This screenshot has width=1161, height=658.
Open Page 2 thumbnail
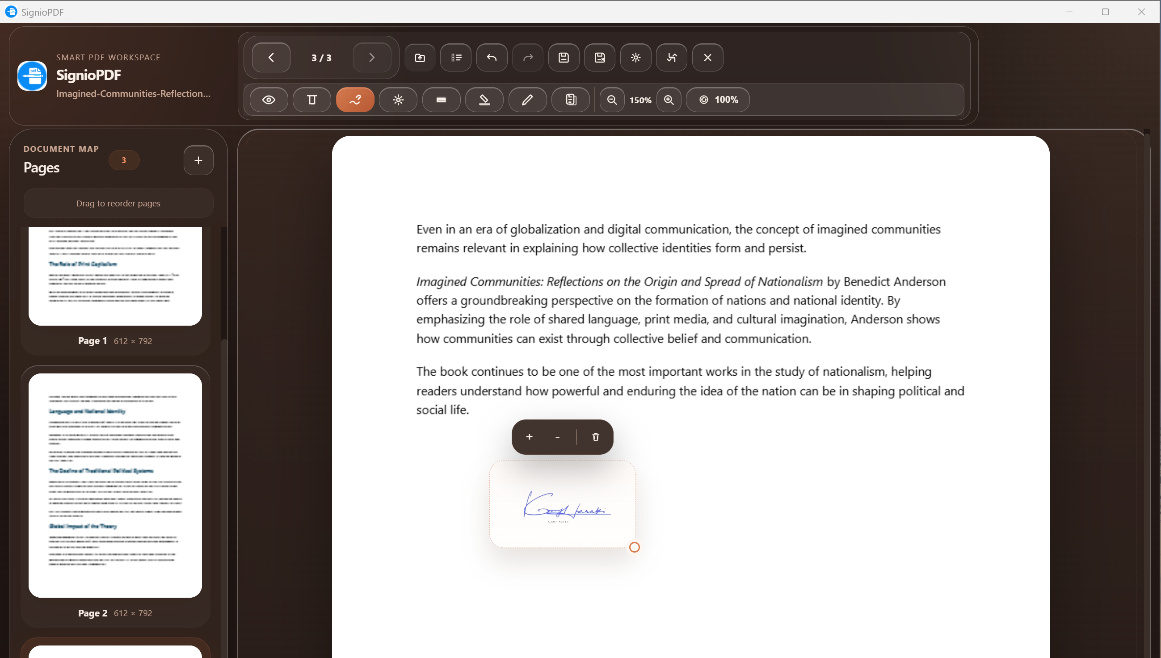coord(115,486)
